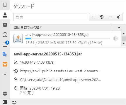Click the download list scroll-up arrow
The image size is (126, 105).
(124, 34)
